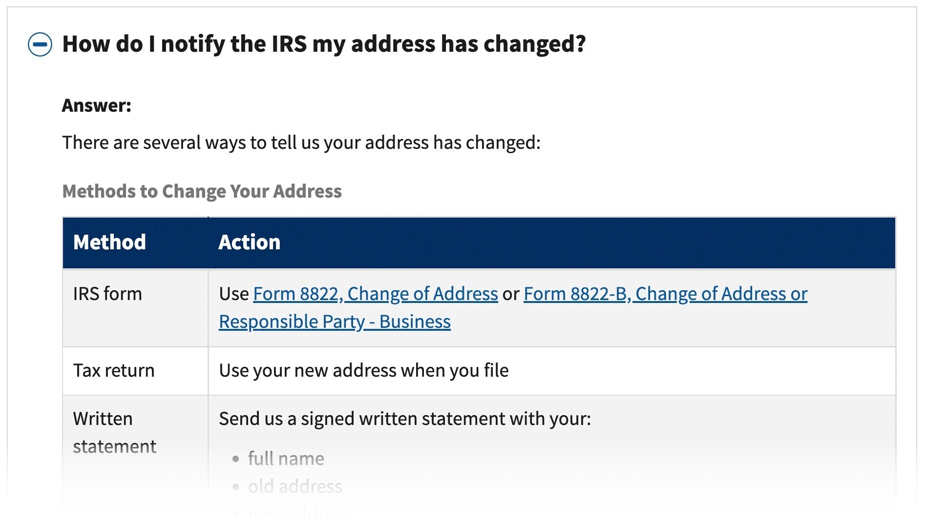Viewport: 925px width, 525px height.
Task: Select the 'Tax return' table cell
Action: tap(135, 371)
